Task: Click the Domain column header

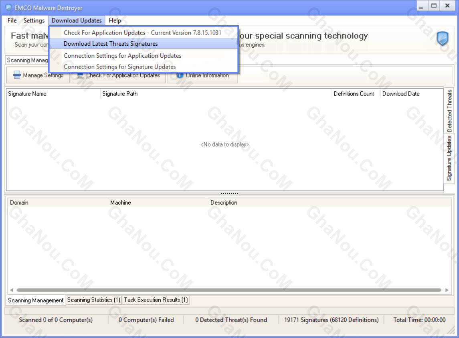Action: click(58, 203)
